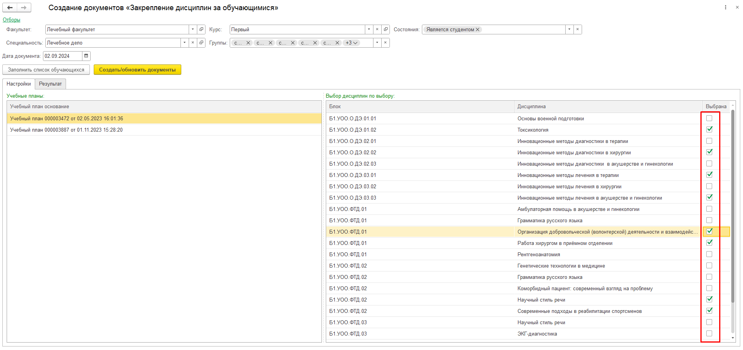This screenshot has height=350, width=743.
Task: Select the Настройки tab
Action: (x=19, y=84)
